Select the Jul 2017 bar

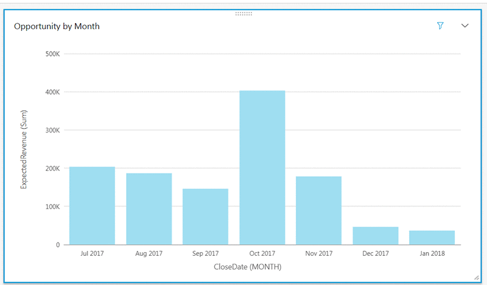click(x=93, y=205)
